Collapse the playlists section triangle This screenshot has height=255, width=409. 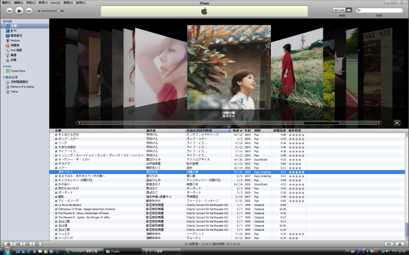click(4, 77)
